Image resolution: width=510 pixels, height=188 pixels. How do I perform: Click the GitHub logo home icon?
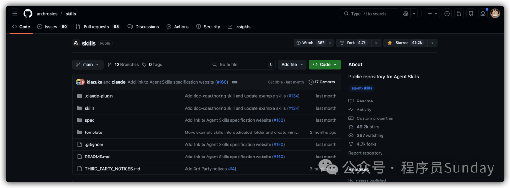pos(28,14)
